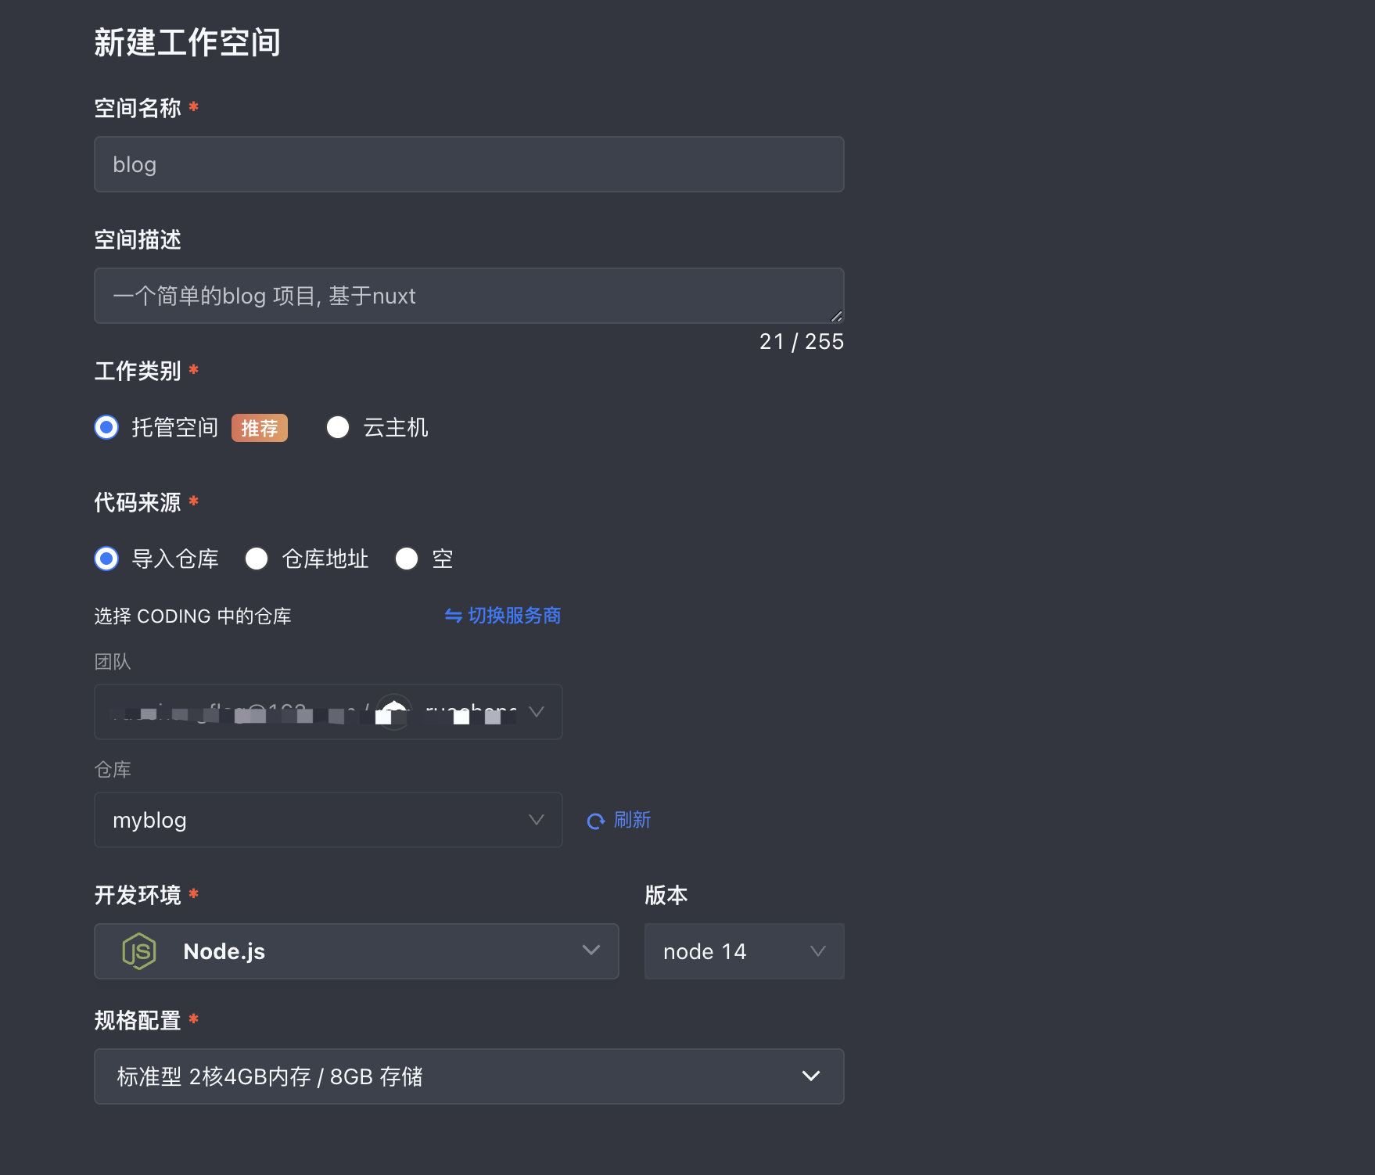Screen dimensions: 1375x1175
Task: Open the 团队 selection dropdown
Action: (x=328, y=712)
